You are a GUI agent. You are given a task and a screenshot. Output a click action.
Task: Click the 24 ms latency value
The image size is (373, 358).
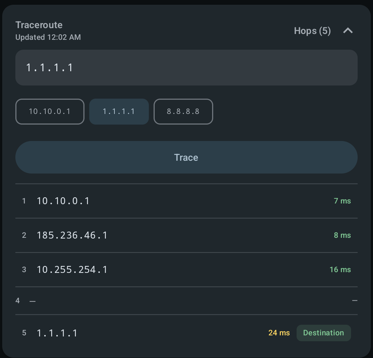tap(279, 333)
